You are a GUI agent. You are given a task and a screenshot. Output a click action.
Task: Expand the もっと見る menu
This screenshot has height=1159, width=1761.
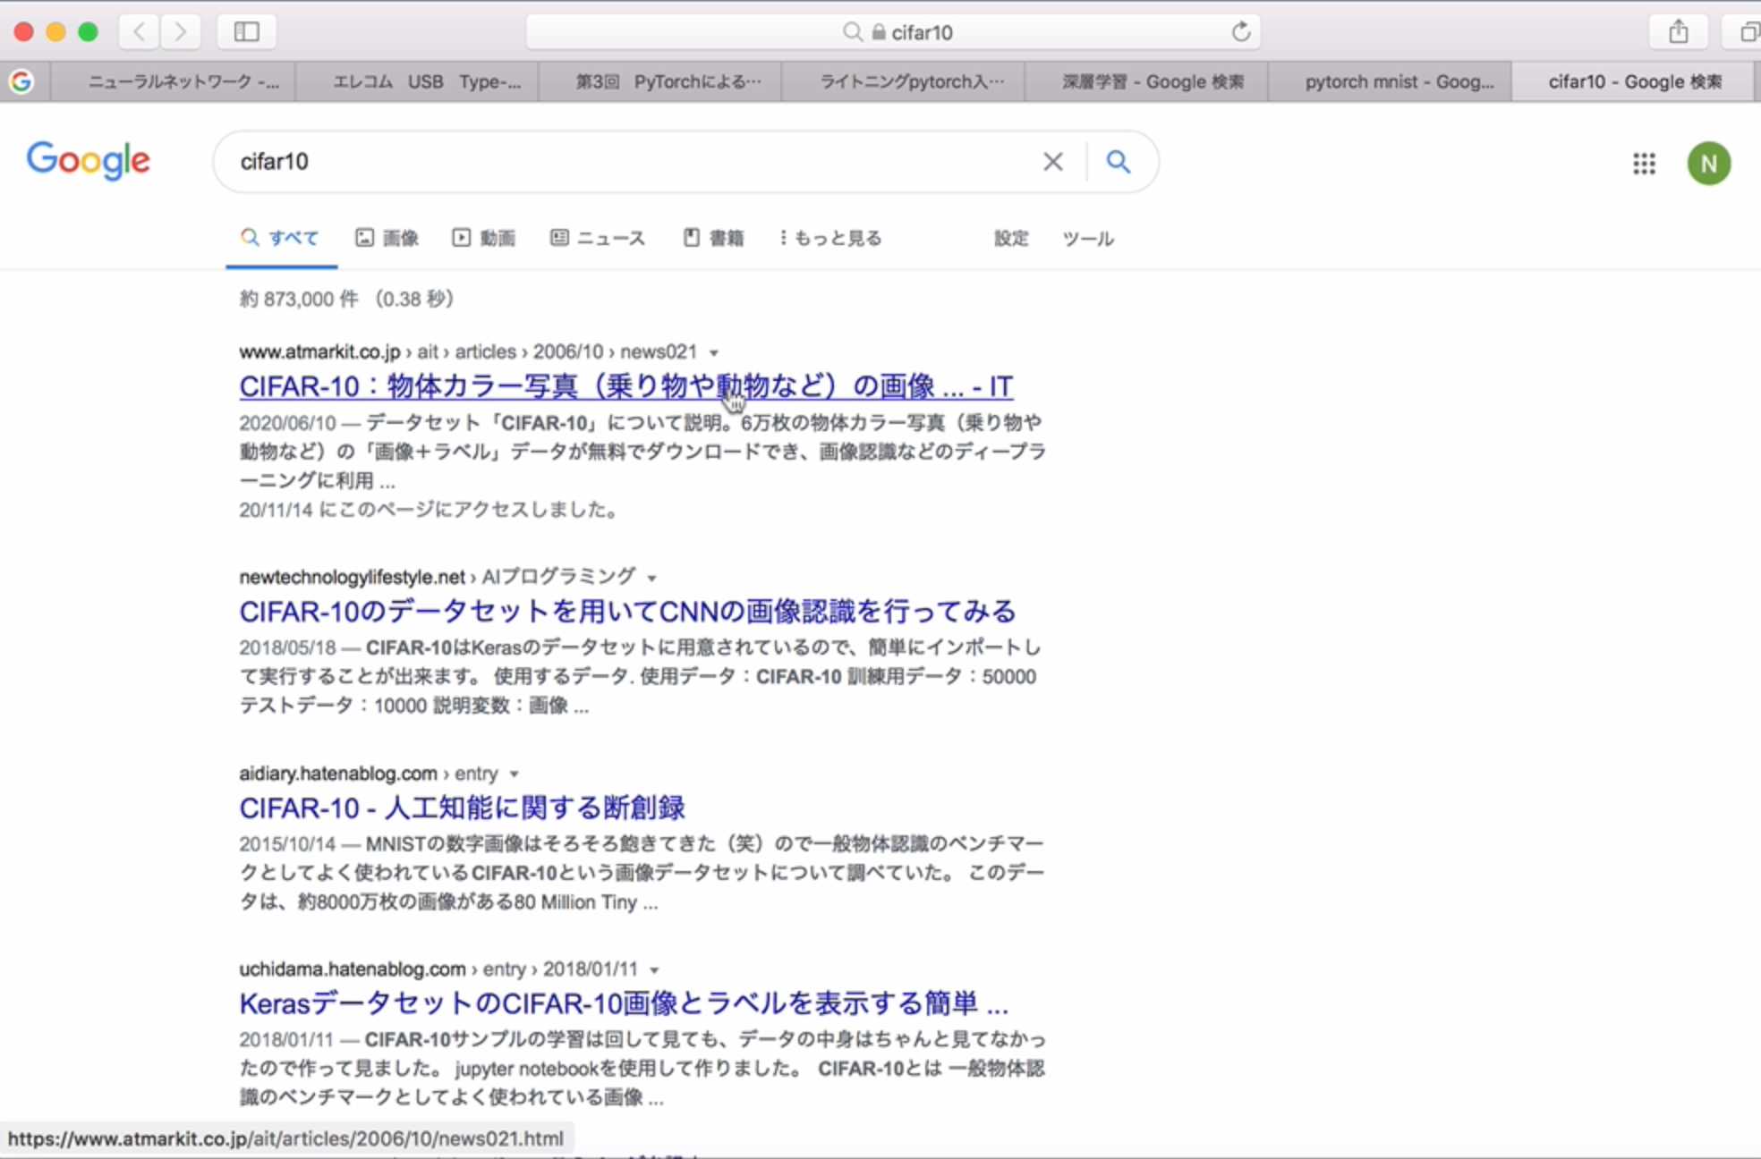[x=830, y=239]
